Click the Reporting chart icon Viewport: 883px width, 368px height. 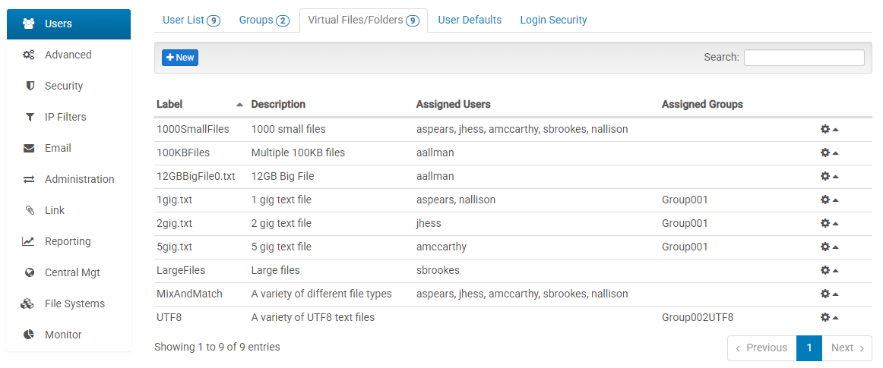point(28,241)
